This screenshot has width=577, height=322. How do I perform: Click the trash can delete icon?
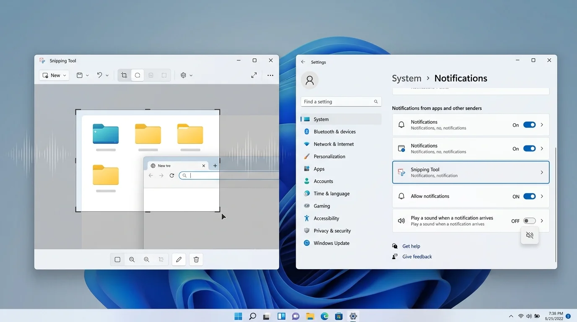tap(196, 260)
